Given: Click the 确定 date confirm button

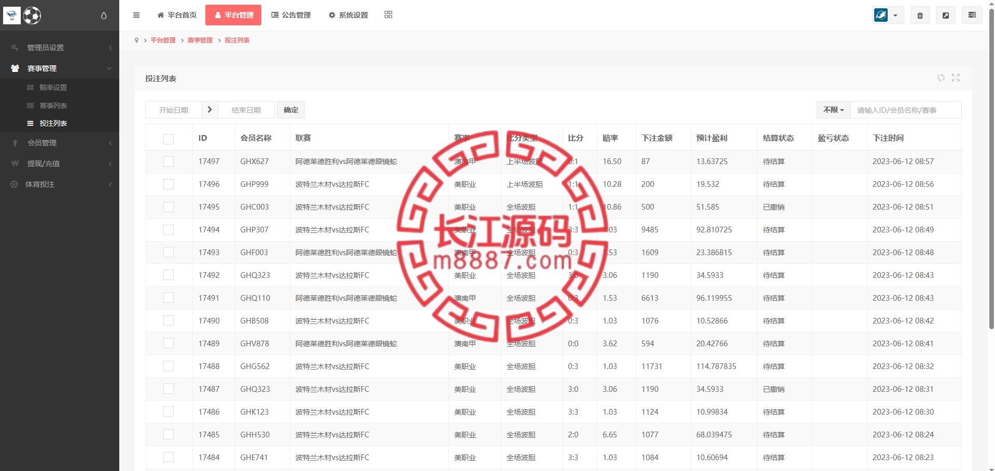Looking at the screenshot, I should 291,110.
